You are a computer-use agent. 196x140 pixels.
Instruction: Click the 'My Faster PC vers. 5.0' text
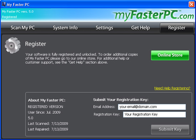click(17, 12)
